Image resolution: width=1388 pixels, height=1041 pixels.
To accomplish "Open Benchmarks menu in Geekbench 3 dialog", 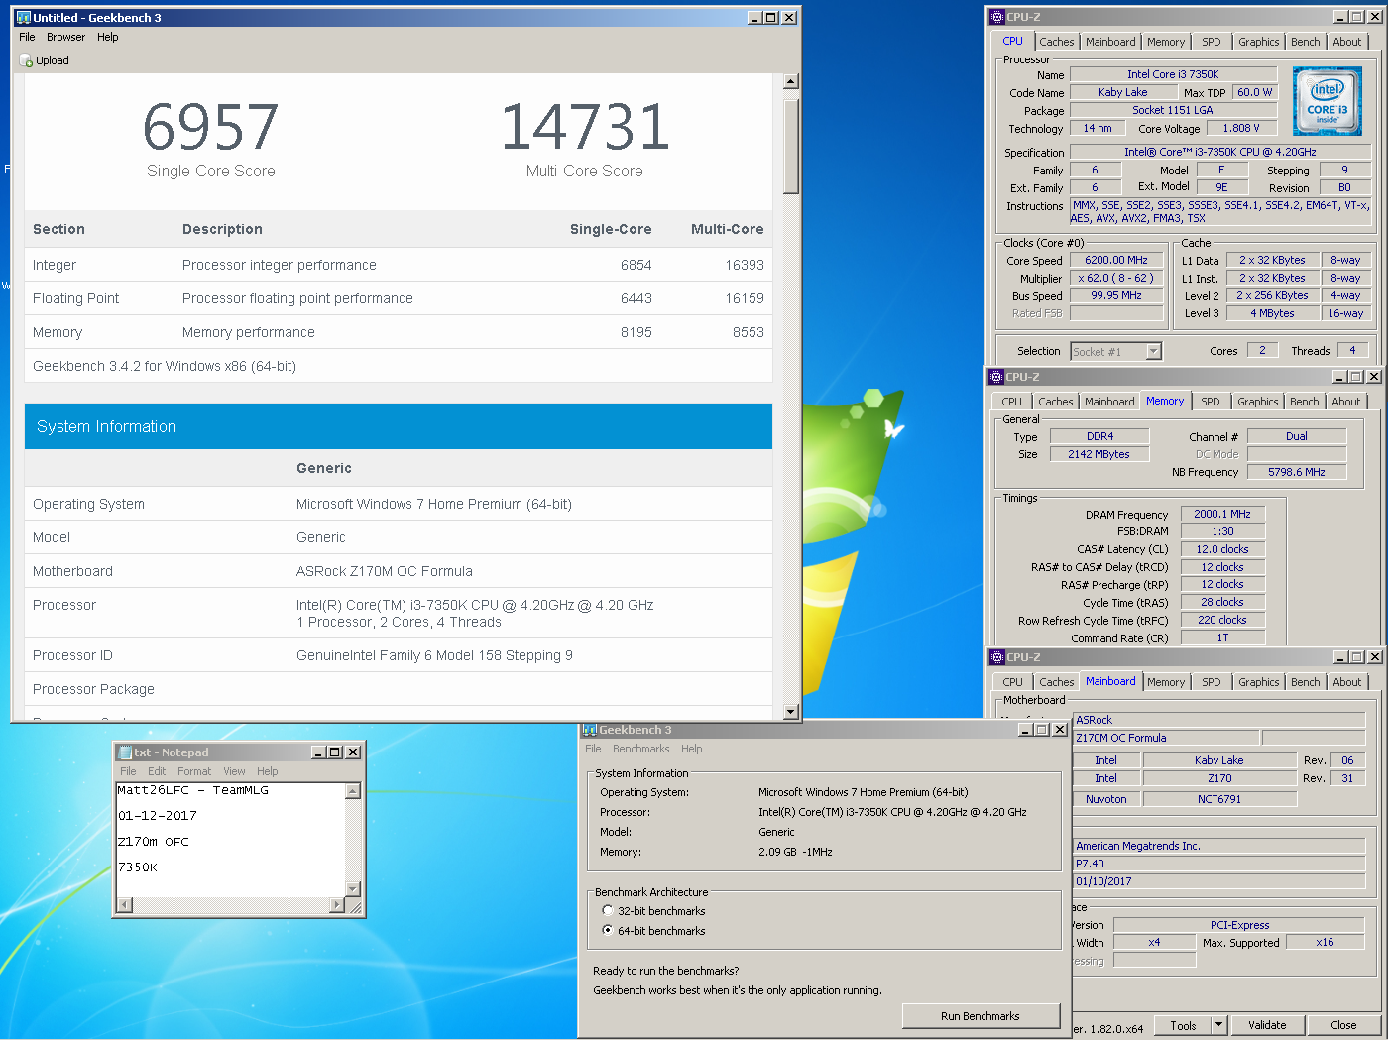I will coord(640,749).
